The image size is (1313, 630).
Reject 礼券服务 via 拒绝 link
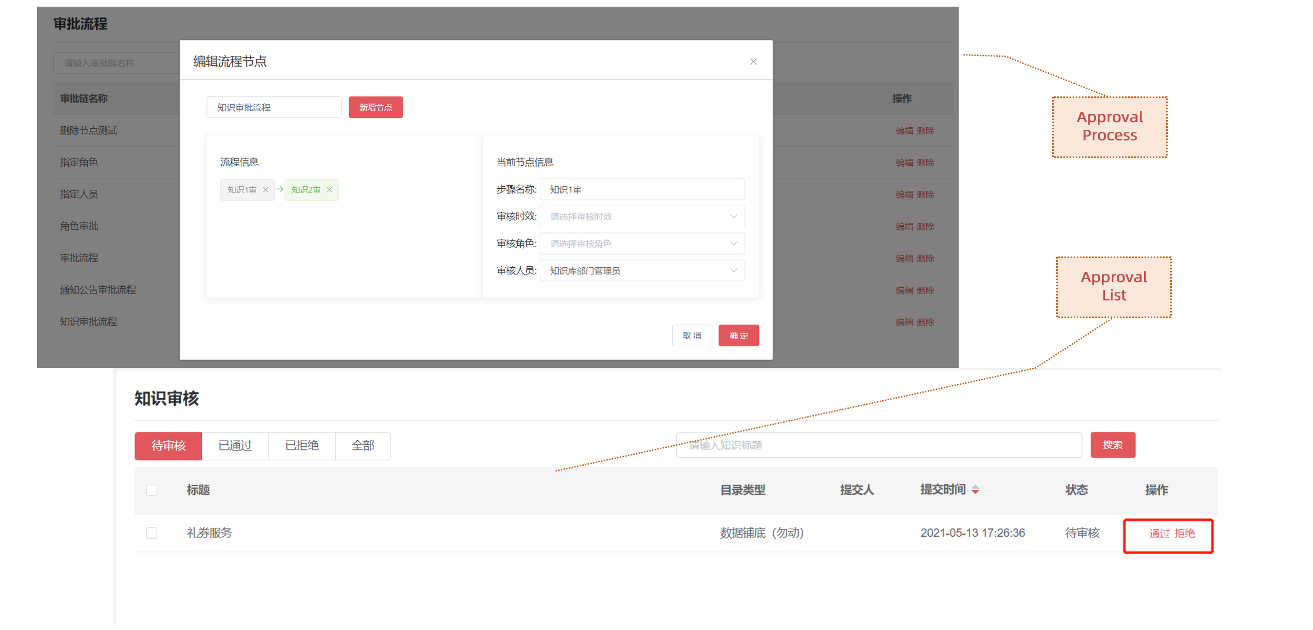coord(1184,534)
